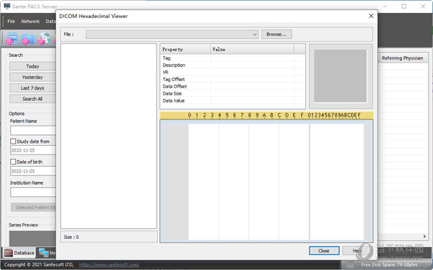
Task: Click the gray image preview thumbnail
Action: tap(340, 76)
